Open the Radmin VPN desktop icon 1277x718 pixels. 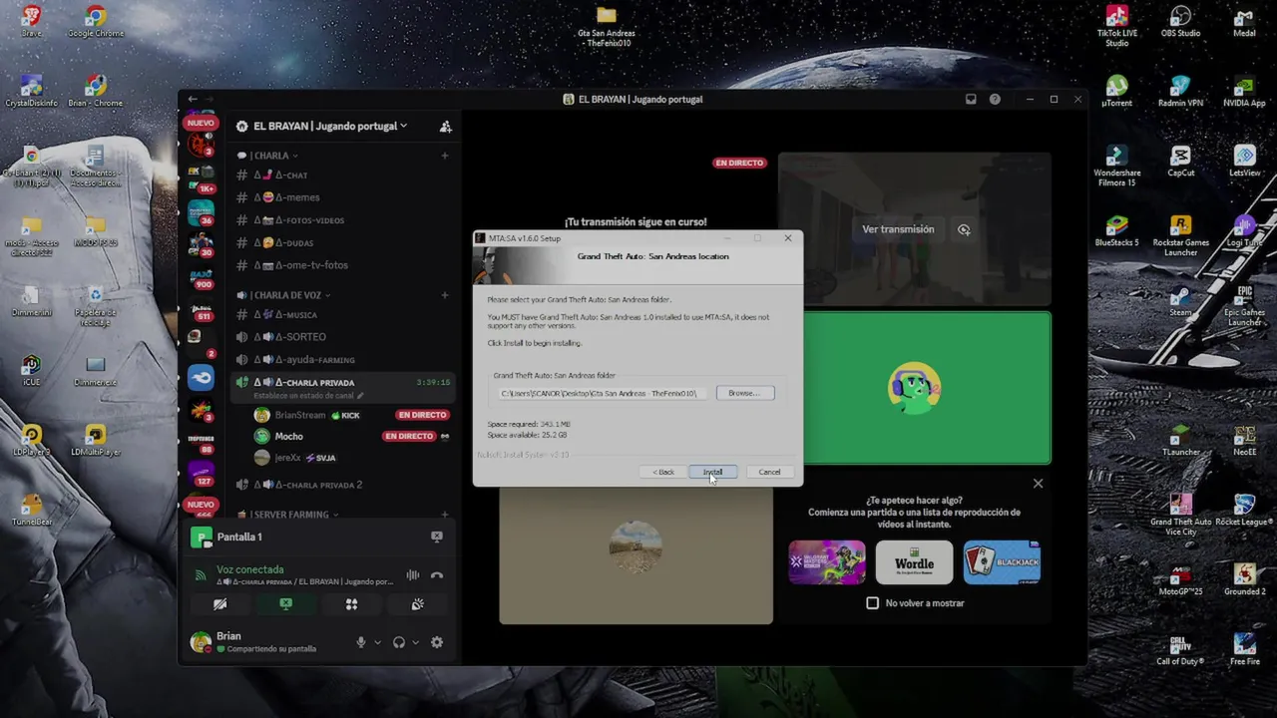coord(1180,92)
